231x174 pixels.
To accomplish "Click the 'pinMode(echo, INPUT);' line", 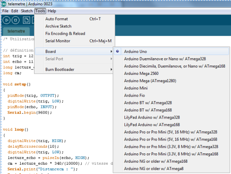I will (32, 107).
